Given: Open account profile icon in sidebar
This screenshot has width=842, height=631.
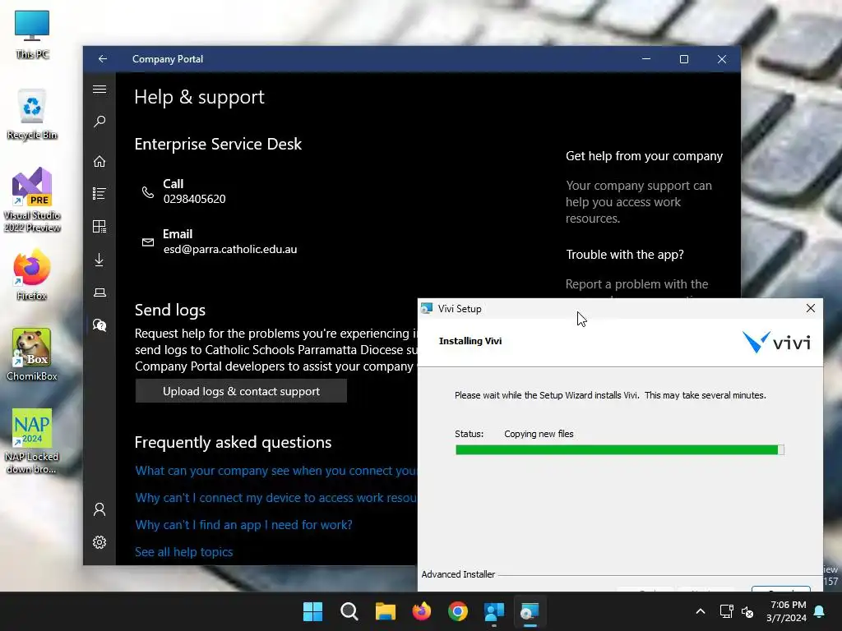Looking at the screenshot, I should 99,509.
